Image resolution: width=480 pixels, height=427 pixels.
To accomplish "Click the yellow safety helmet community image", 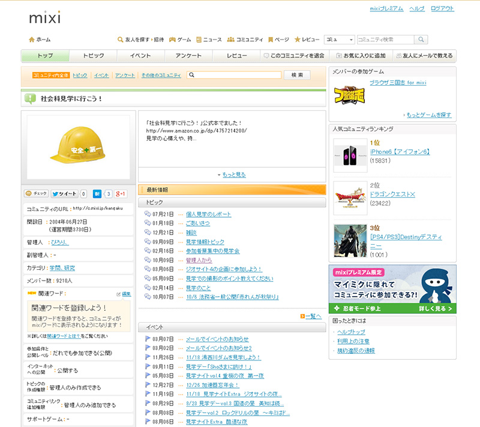I will 78,147.
